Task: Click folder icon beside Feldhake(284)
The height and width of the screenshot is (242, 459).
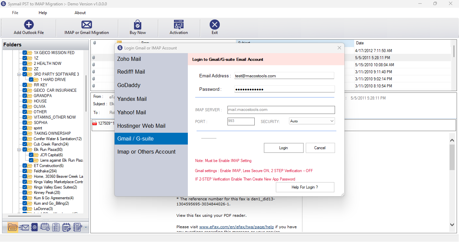Action: [x=30, y=171]
